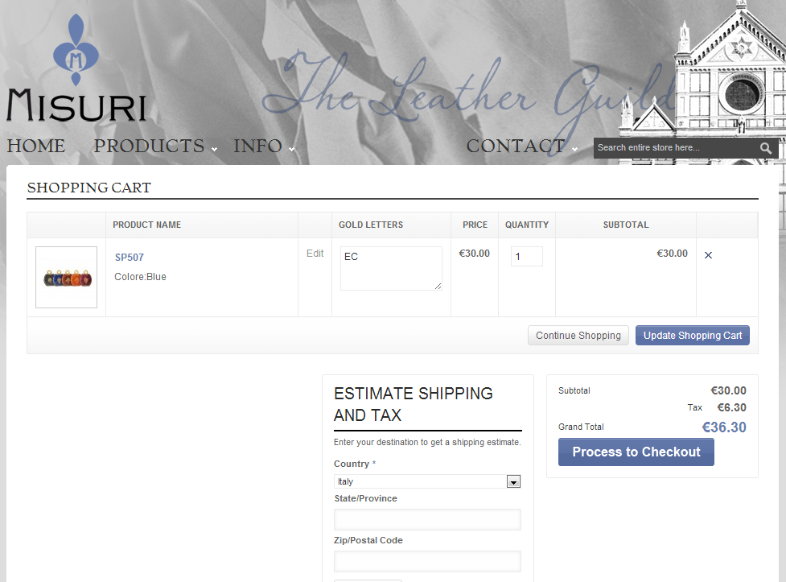
Task: Click the State/Province input field
Action: click(427, 520)
